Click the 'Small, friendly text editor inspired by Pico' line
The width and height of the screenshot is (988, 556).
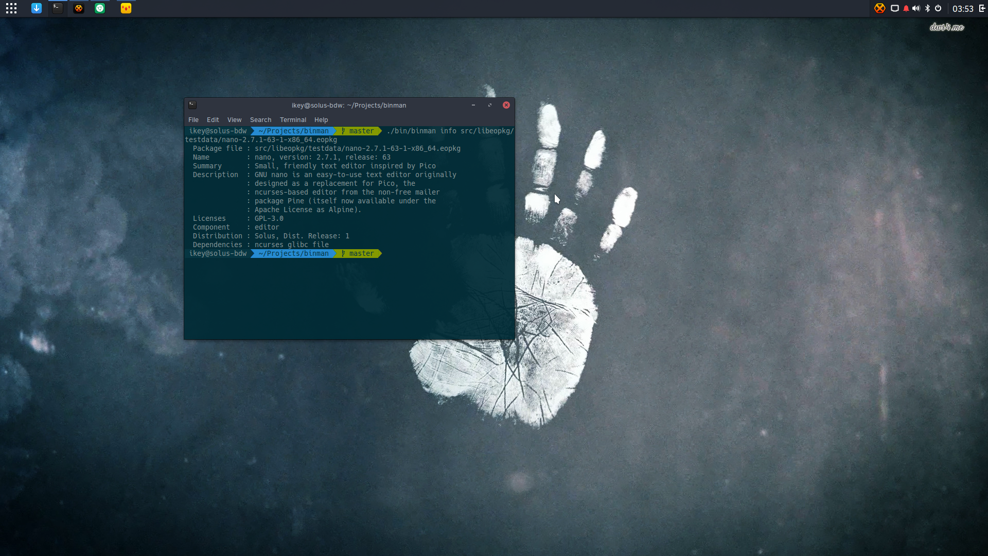(345, 166)
